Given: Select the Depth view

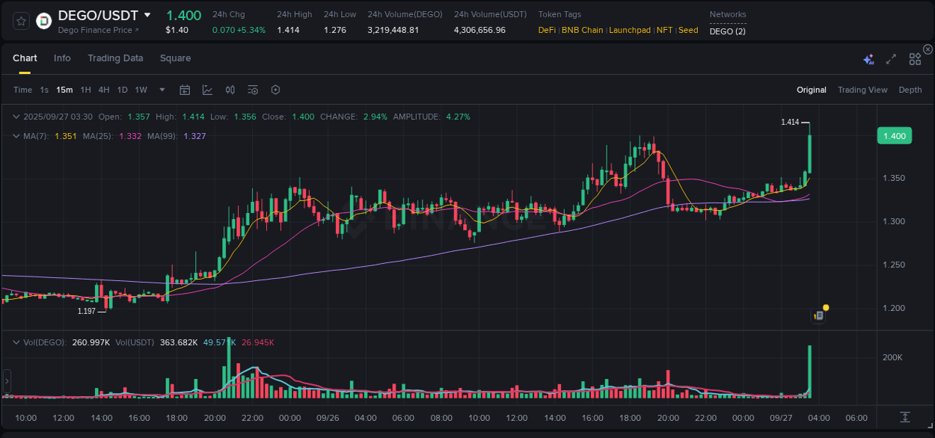Looking at the screenshot, I should 910,90.
